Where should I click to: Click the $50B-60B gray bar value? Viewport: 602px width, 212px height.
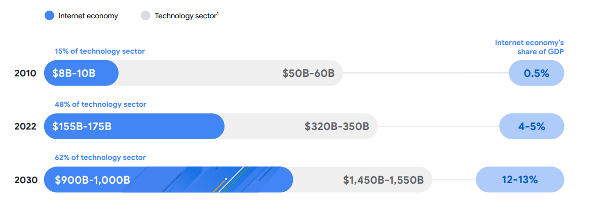pyautogui.click(x=309, y=73)
